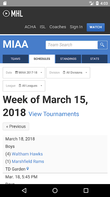Open the Stats tab
Image resolution: width=110 pixels, height=197 pixels.
click(x=95, y=59)
